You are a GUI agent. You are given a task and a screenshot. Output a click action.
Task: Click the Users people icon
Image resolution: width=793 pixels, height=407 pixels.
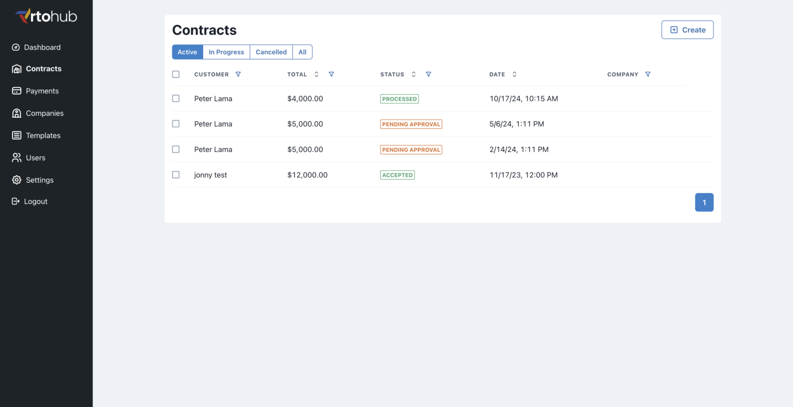pos(17,158)
